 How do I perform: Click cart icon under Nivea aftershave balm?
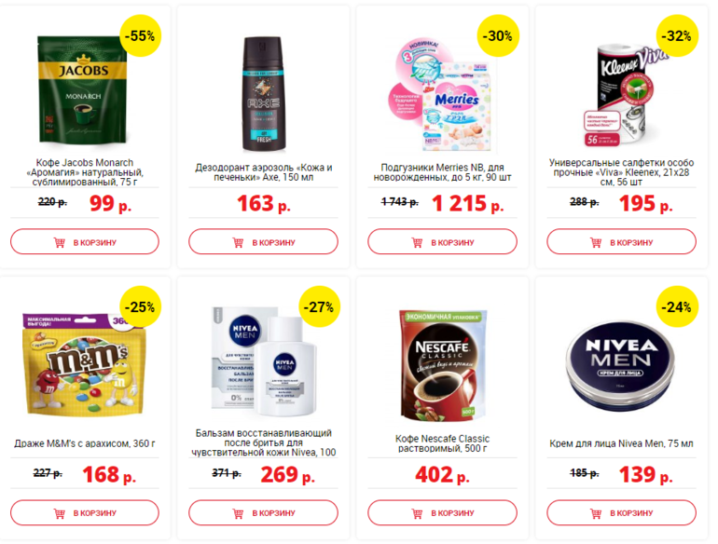[x=238, y=513]
